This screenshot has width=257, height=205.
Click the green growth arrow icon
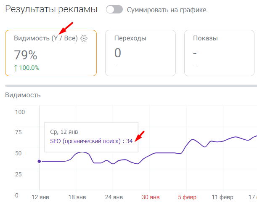(16, 68)
